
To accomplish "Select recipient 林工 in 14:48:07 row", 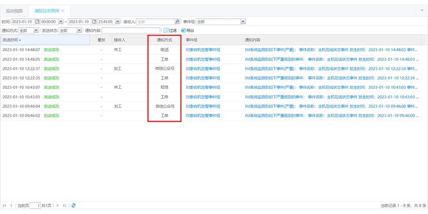I will tap(118, 50).
